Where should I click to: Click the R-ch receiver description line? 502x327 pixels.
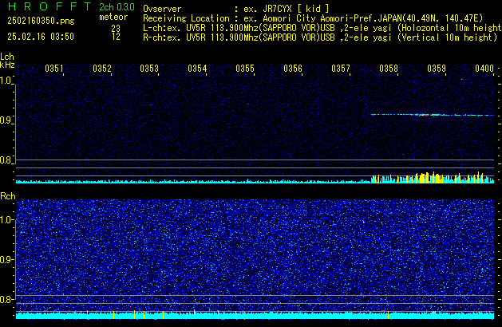[x=320, y=37]
